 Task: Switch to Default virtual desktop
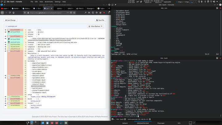[x=125, y=123]
